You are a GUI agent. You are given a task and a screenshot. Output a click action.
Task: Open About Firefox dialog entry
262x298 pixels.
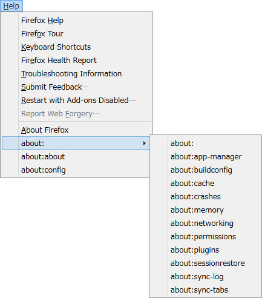click(77, 130)
